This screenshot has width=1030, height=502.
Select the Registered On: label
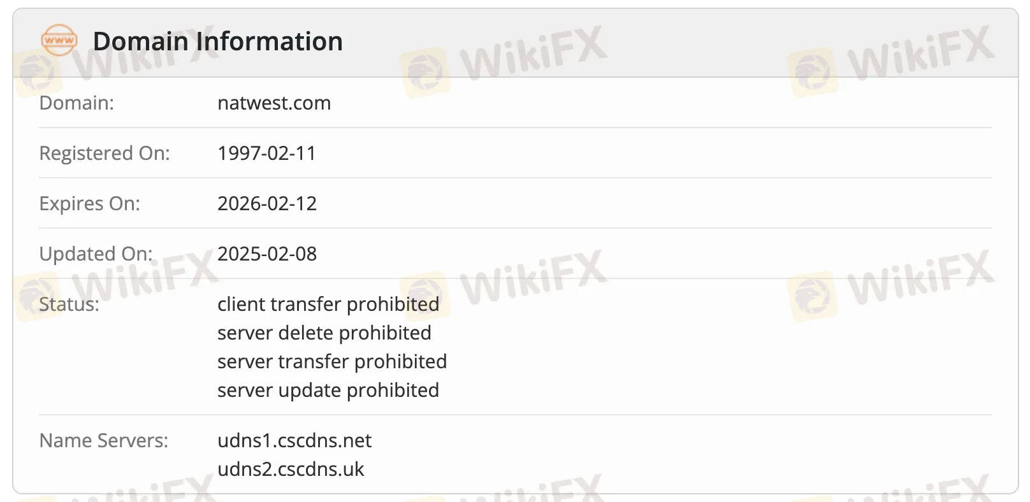tap(105, 154)
